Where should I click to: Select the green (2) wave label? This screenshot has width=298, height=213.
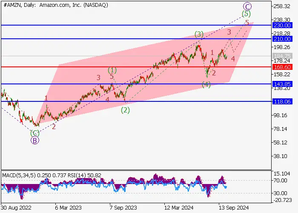click(126, 110)
